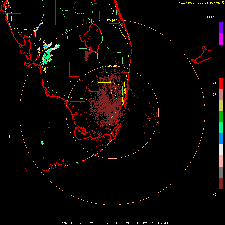
Task: Click the RF purple legend swatch
Action: click(x=221, y=28)
